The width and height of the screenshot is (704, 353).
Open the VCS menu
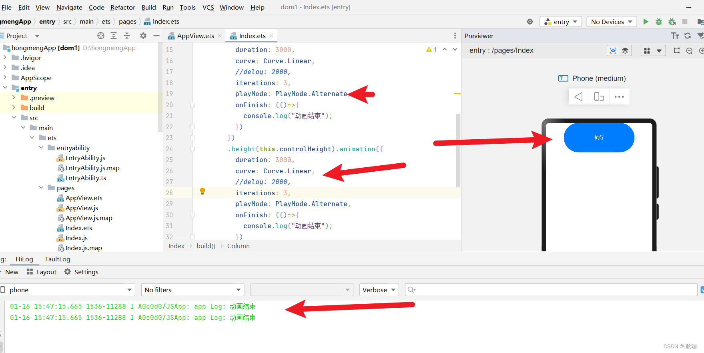[208, 7]
